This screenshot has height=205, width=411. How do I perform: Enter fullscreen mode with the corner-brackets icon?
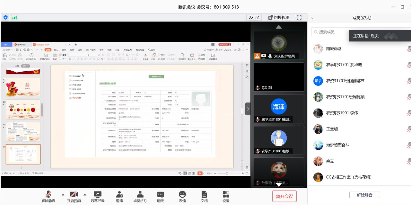pyautogui.click(x=299, y=17)
